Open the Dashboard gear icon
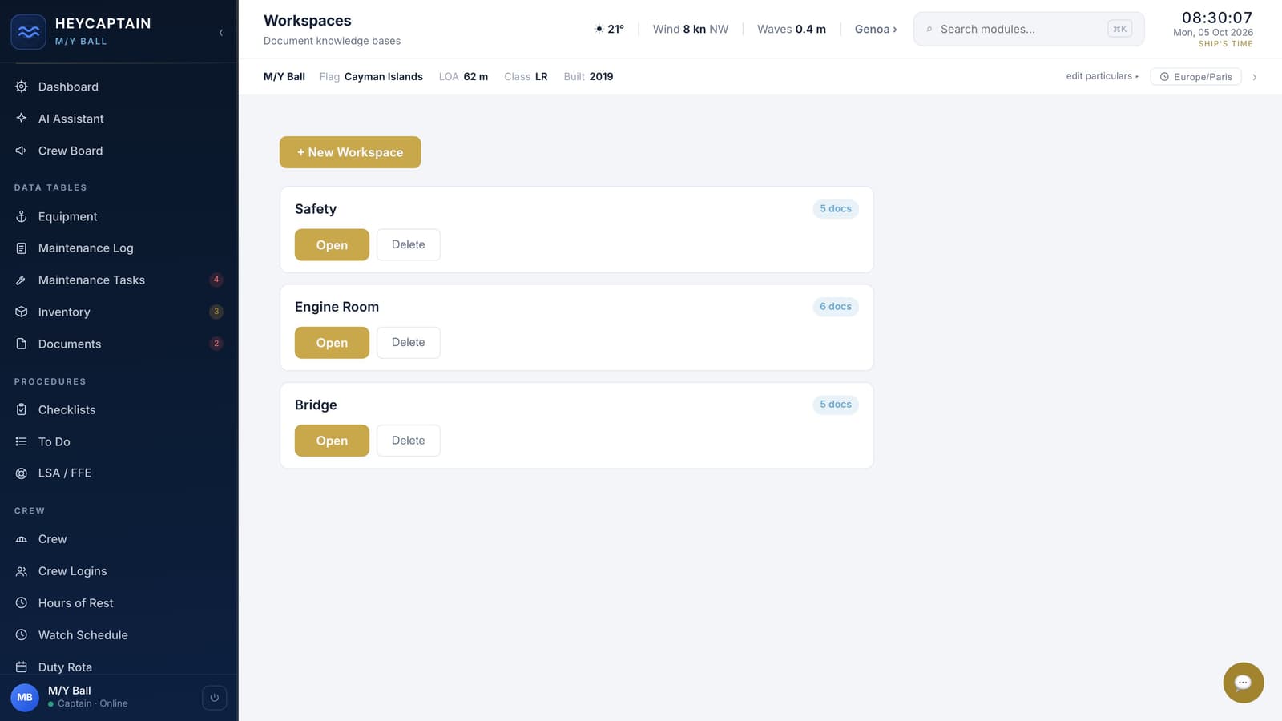This screenshot has width=1282, height=721. (x=22, y=87)
